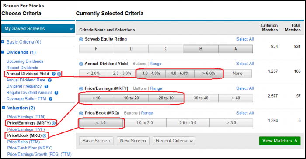Collapse Valuation (2) section
Image resolution: width=306 pixels, height=159 pixels.
tap(3, 108)
